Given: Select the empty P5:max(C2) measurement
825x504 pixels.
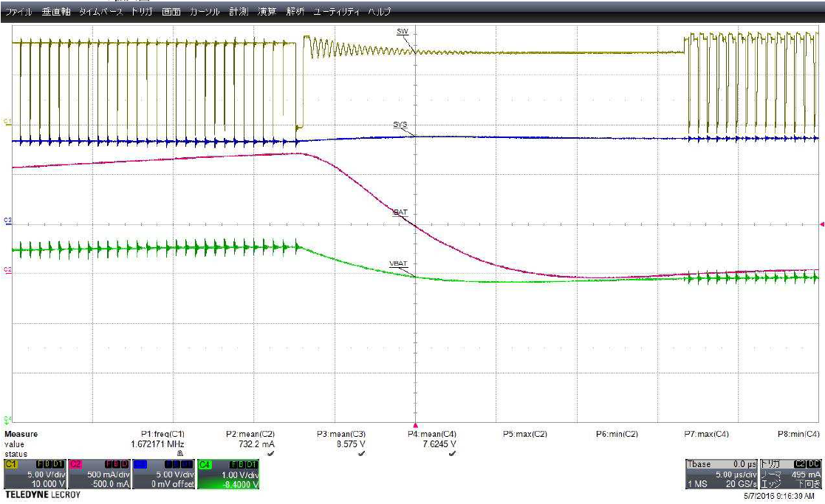Looking at the screenshot, I should coord(524,434).
